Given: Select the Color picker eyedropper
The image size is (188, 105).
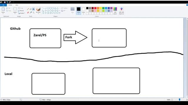Looking at the screenshot, I should (x=31, y=13).
